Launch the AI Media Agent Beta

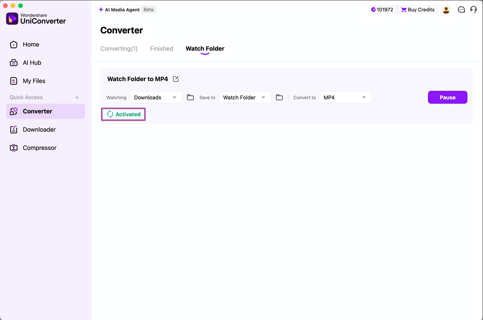126,10
